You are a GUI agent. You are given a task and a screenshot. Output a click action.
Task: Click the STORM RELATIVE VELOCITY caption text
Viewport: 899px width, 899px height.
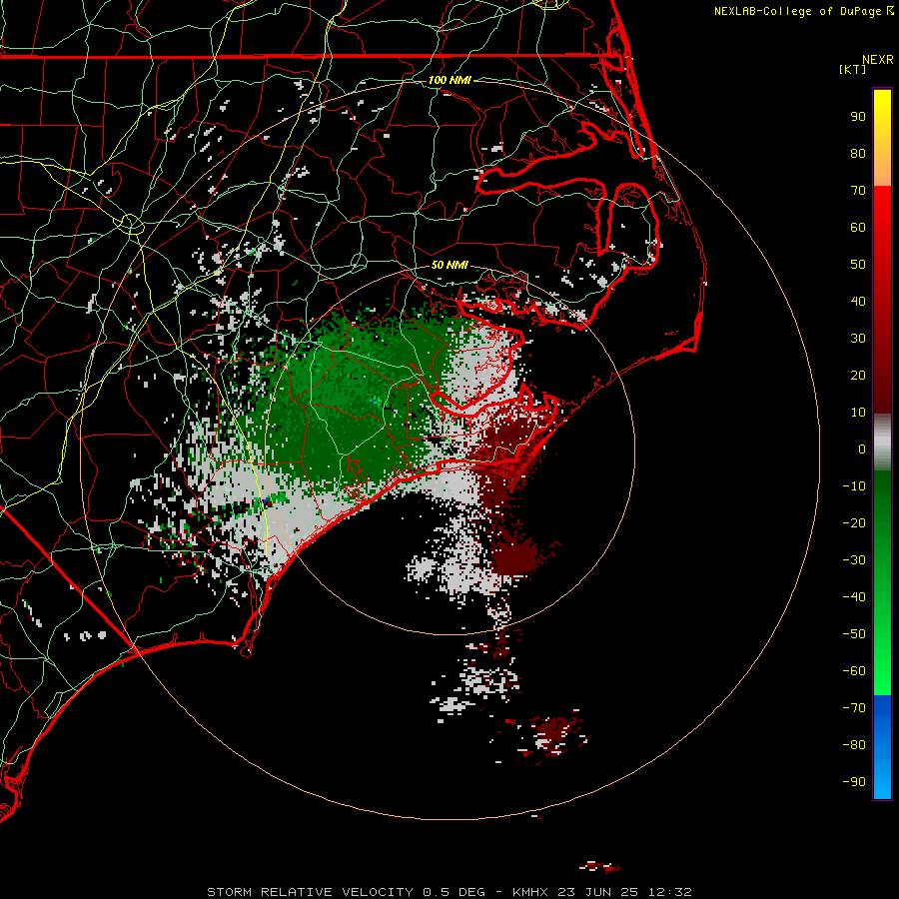coord(310,892)
